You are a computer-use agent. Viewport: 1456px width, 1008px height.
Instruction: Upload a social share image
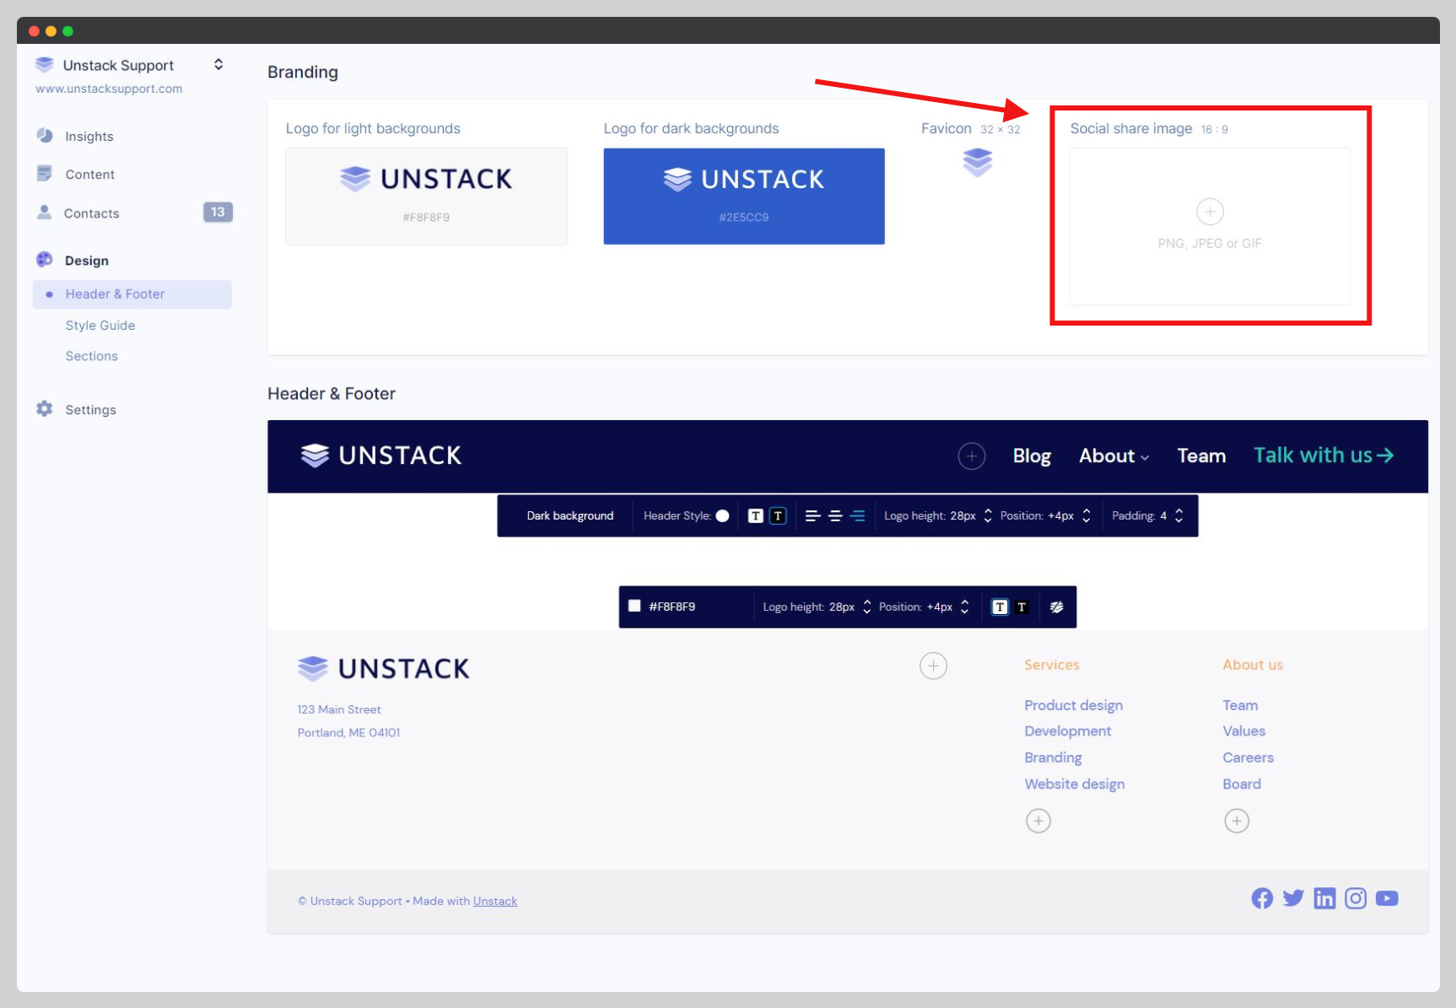(1210, 213)
